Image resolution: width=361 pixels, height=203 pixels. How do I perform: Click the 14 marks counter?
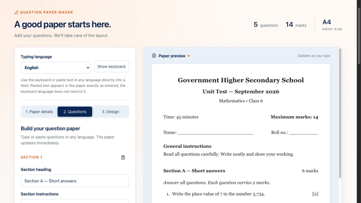click(296, 25)
